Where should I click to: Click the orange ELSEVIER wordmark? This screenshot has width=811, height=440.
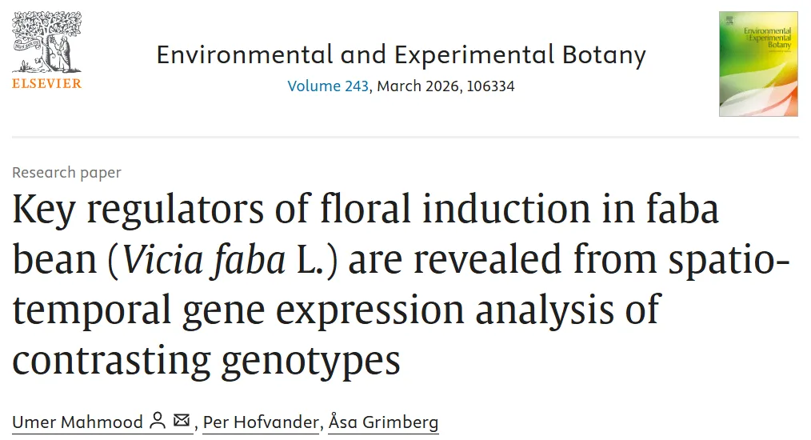click(46, 83)
